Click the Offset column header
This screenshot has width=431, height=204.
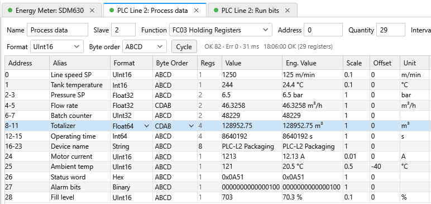pos(385,63)
